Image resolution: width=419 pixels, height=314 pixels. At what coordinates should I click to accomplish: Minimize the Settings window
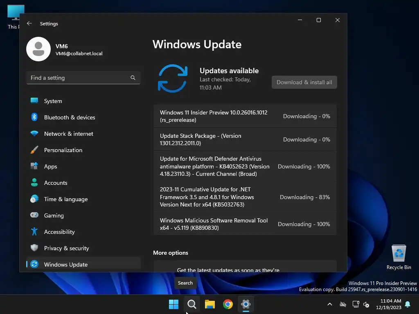[x=300, y=20]
